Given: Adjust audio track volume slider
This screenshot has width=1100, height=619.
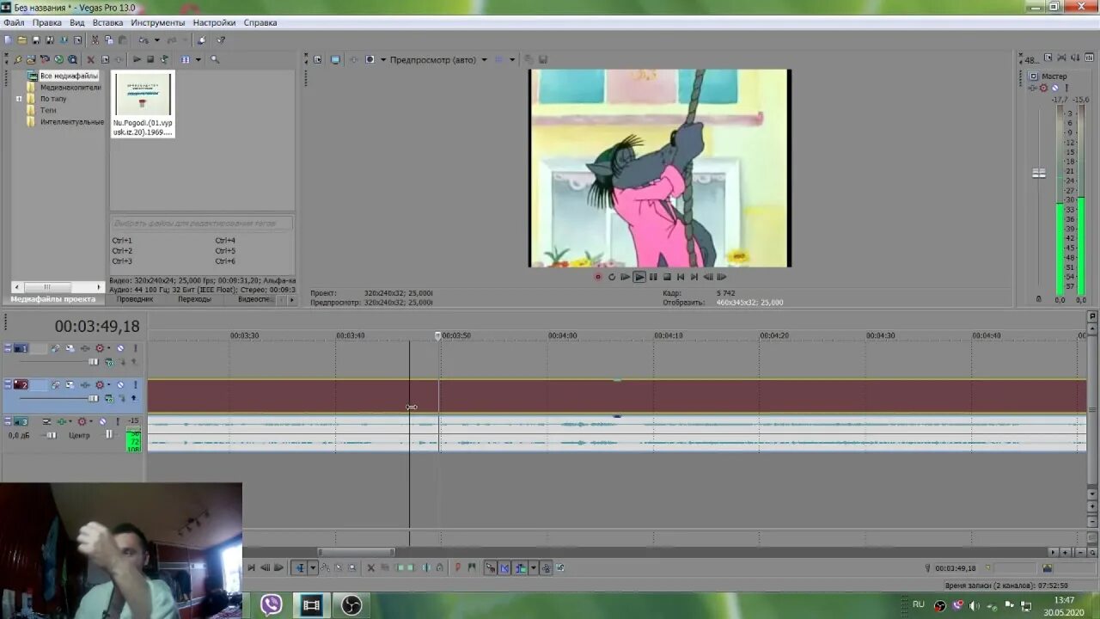Looking at the screenshot, I should (52, 435).
